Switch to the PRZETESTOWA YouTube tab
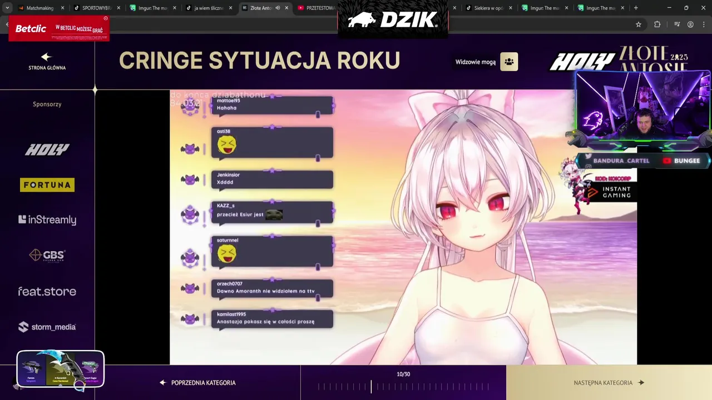This screenshot has height=400, width=712. pyautogui.click(x=316, y=8)
